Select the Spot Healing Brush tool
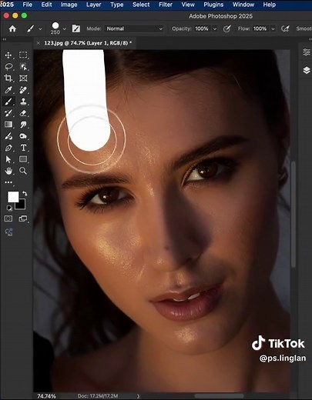 [23, 90]
